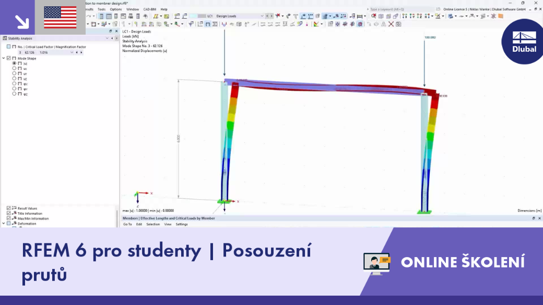
Task: Click the yellow parallelogram surface icon
Action: pos(156,16)
